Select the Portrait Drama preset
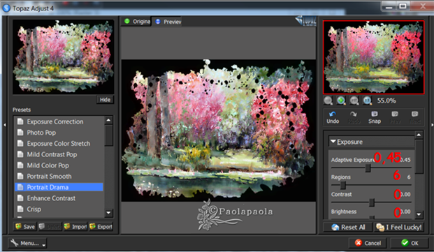The height and width of the screenshot is (252, 434). point(59,187)
